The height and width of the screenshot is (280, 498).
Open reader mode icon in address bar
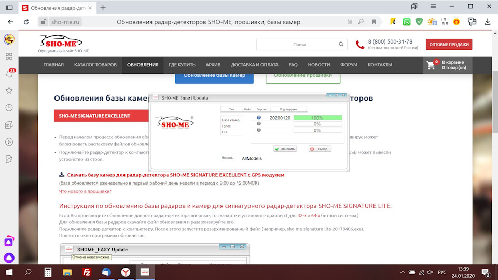pos(350,22)
